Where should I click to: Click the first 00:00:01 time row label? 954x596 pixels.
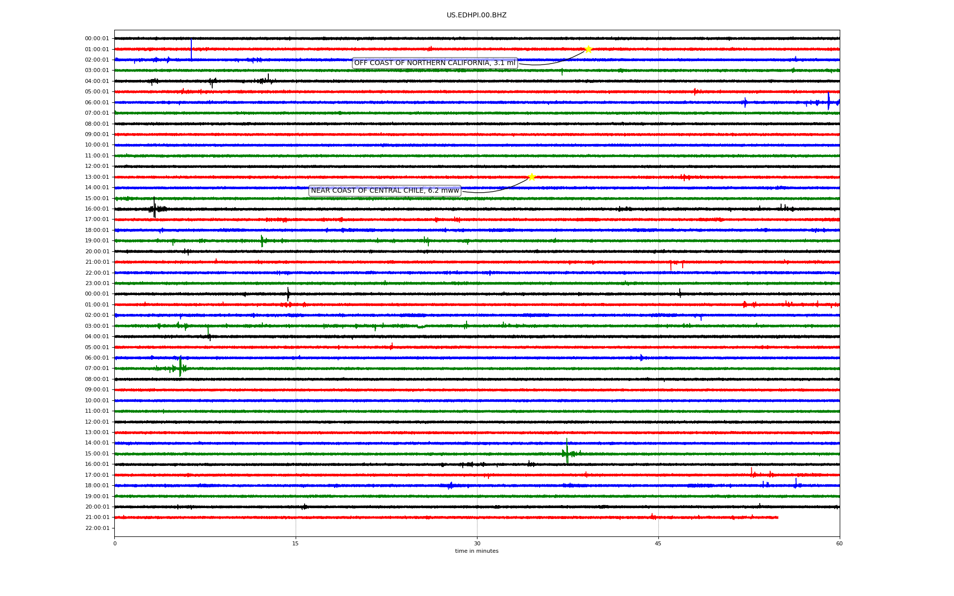pyautogui.click(x=97, y=39)
